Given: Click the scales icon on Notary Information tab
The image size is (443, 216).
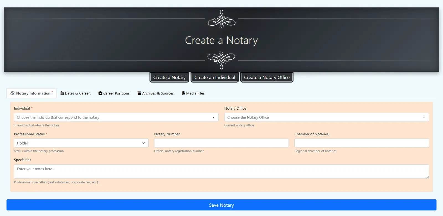Looking at the screenshot, I should coord(13,93).
